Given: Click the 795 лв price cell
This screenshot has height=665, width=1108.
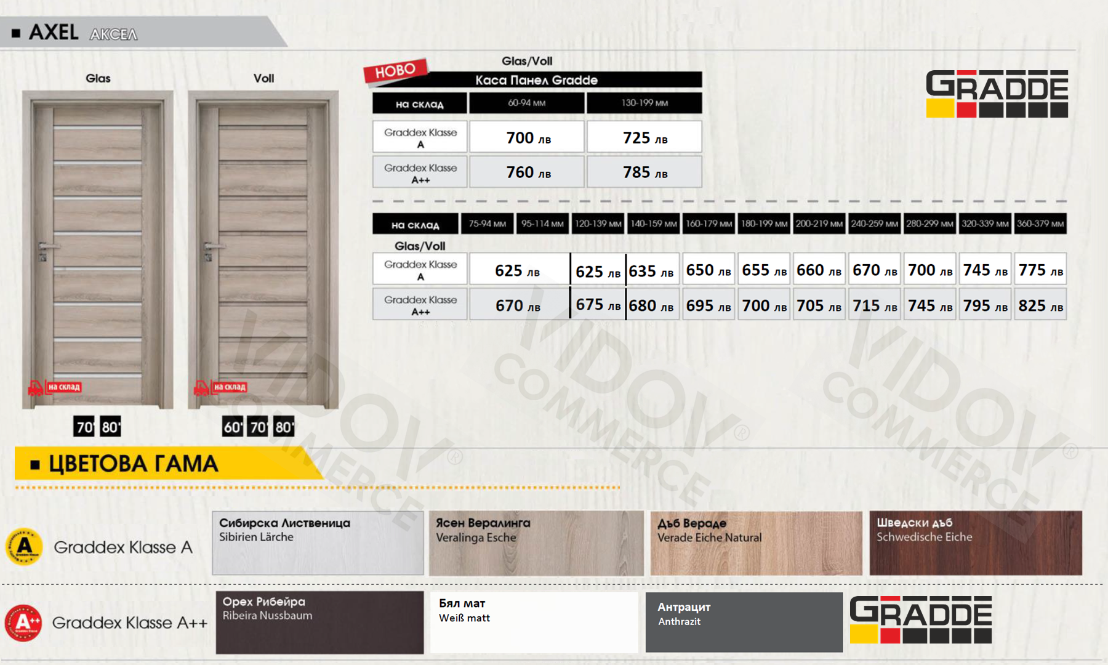Looking at the screenshot, I should pyautogui.click(x=985, y=304).
